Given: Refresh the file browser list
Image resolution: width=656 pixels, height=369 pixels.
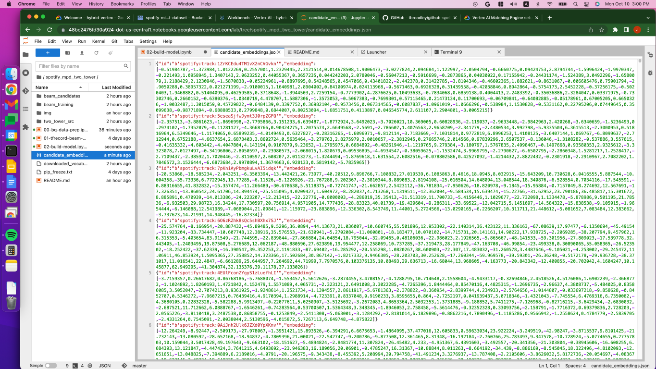Looking at the screenshot, I should (96, 53).
